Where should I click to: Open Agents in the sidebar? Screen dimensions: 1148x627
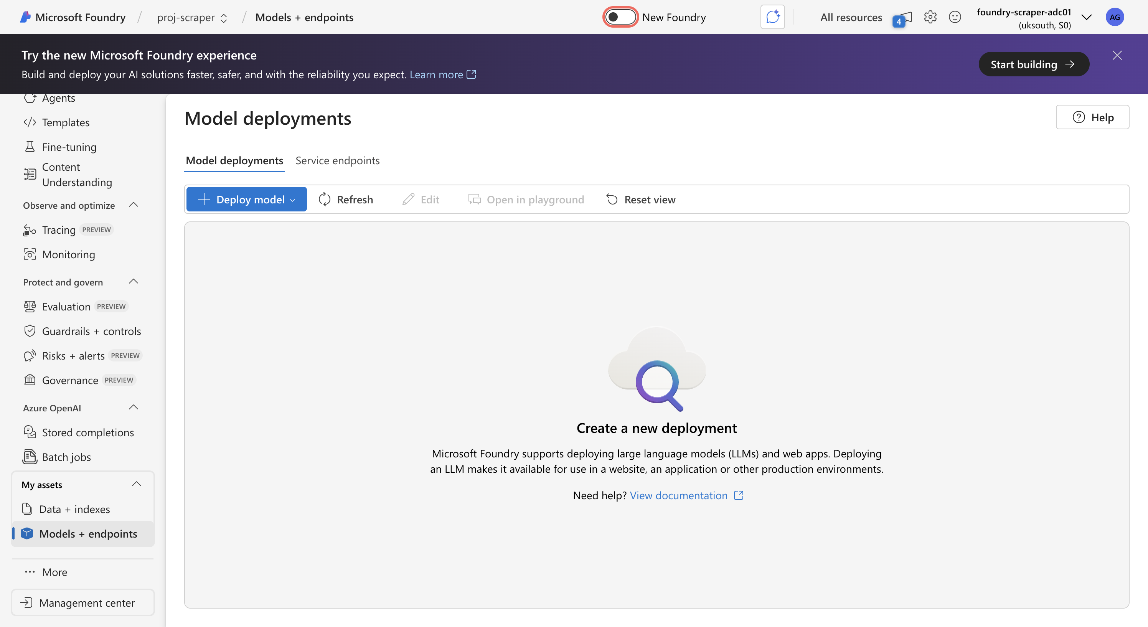point(58,97)
